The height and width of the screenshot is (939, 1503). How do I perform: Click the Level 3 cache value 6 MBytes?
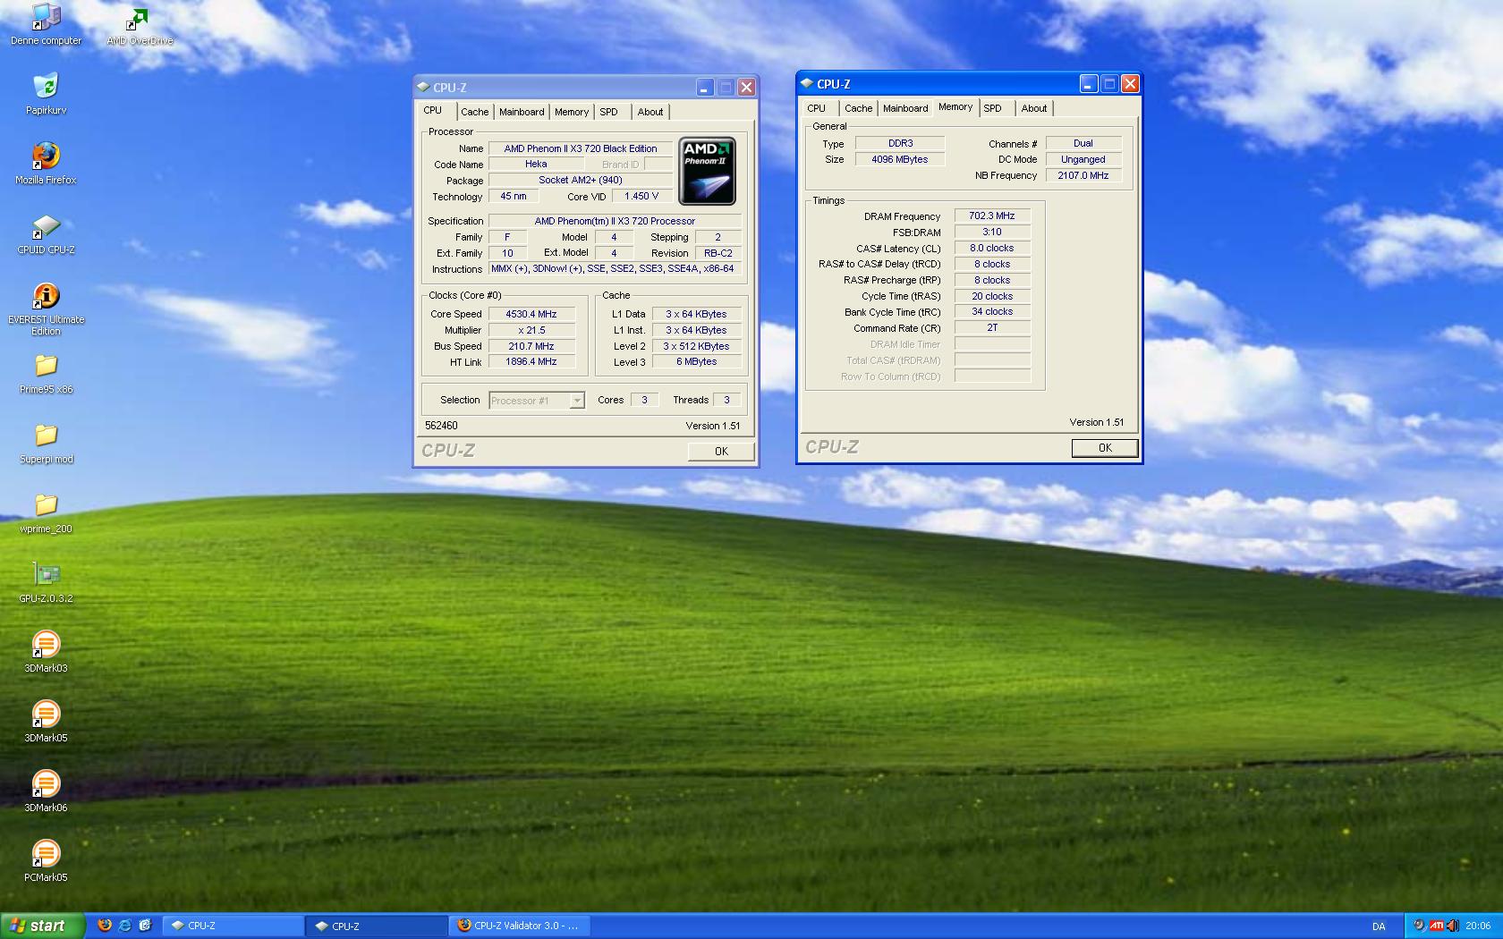point(696,362)
